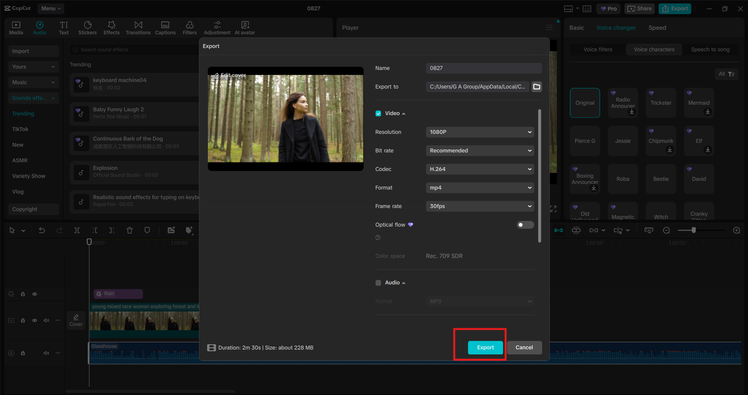The width and height of the screenshot is (748, 395).
Task: Check the Audio export checkbox
Action: point(378,283)
